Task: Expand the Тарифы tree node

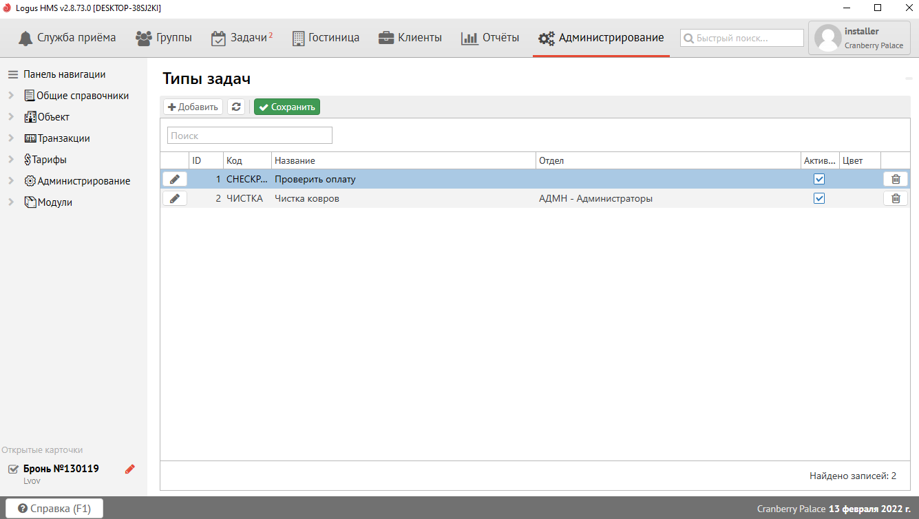Action: [11, 160]
